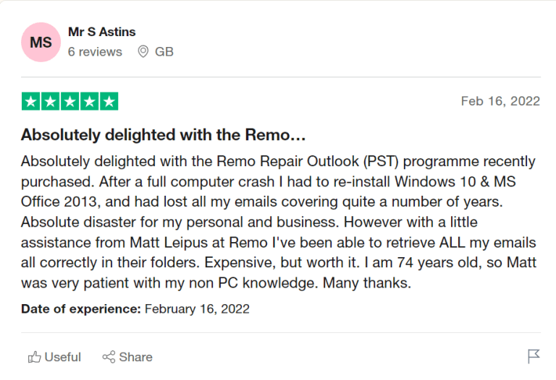Open Mr S Astins' profile name
Screen dimensions: 556x380
point(101,32)
